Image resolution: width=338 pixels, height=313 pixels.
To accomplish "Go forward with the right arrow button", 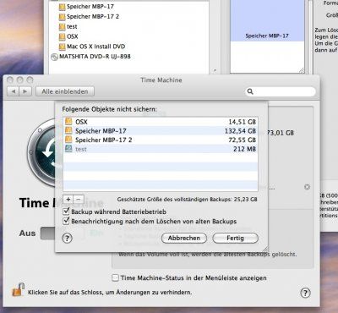I will [x=25, y=91].
